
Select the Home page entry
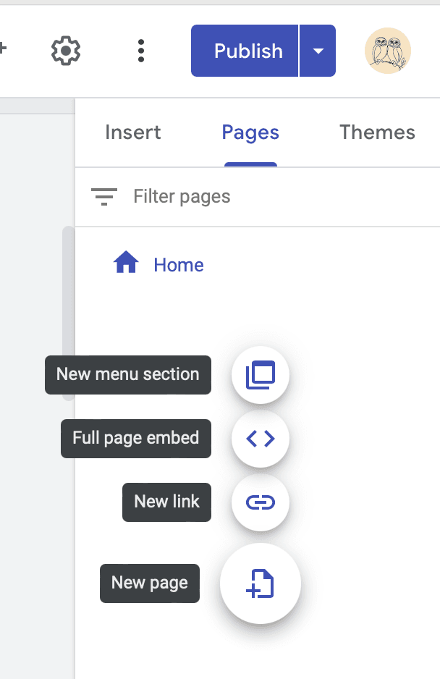tap(179, 265)
